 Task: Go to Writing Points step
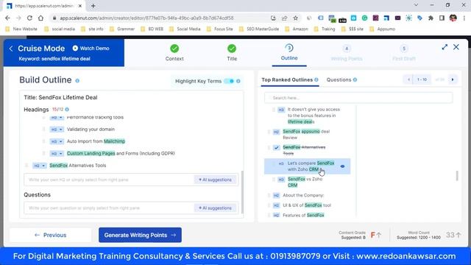[x=347, y=52]
